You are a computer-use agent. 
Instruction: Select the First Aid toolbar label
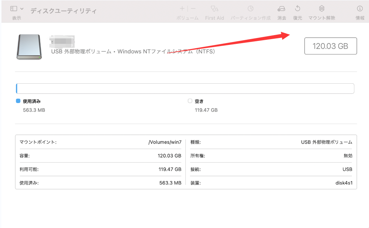(x=214, y=18)
